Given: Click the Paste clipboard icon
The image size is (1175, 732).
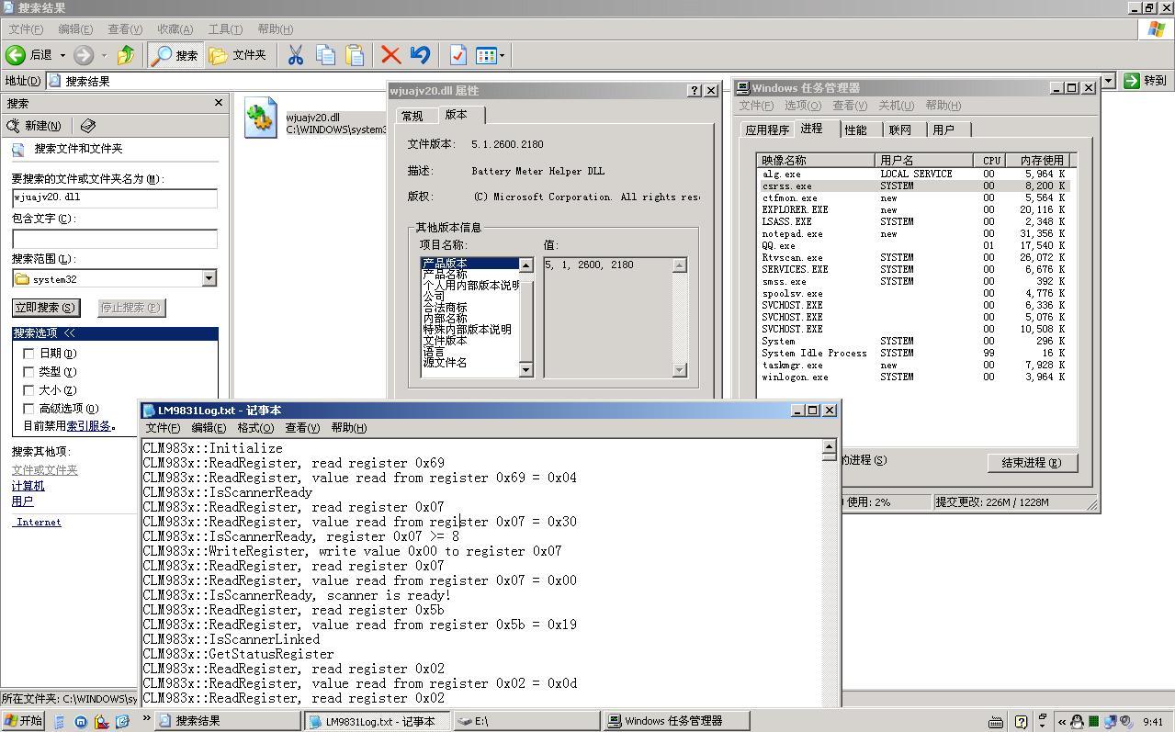Looking at the screenshot, I should (x=355, y=55).
